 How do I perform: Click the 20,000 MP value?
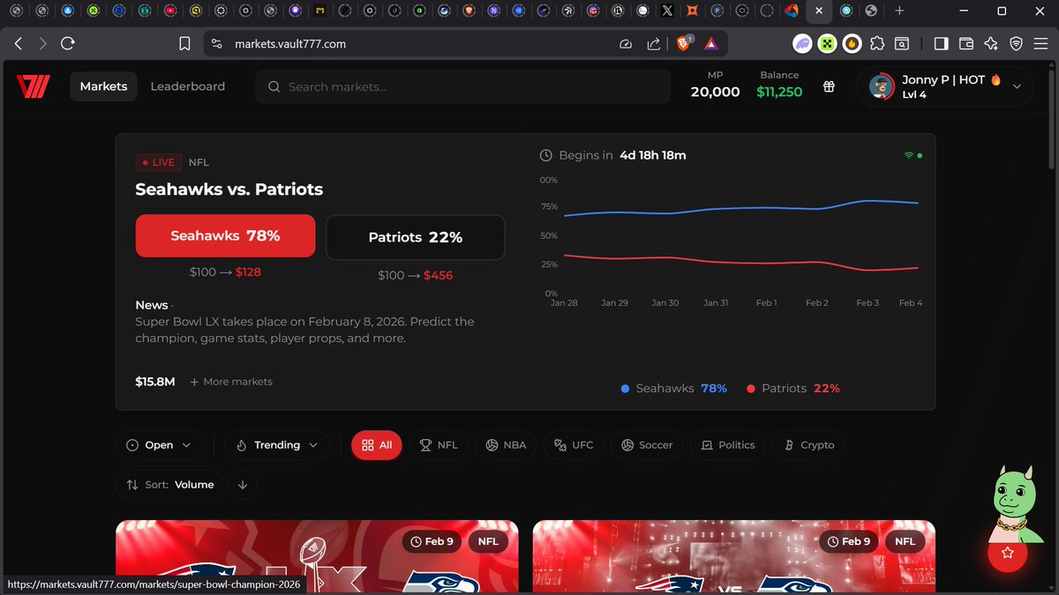pos(715,92)
